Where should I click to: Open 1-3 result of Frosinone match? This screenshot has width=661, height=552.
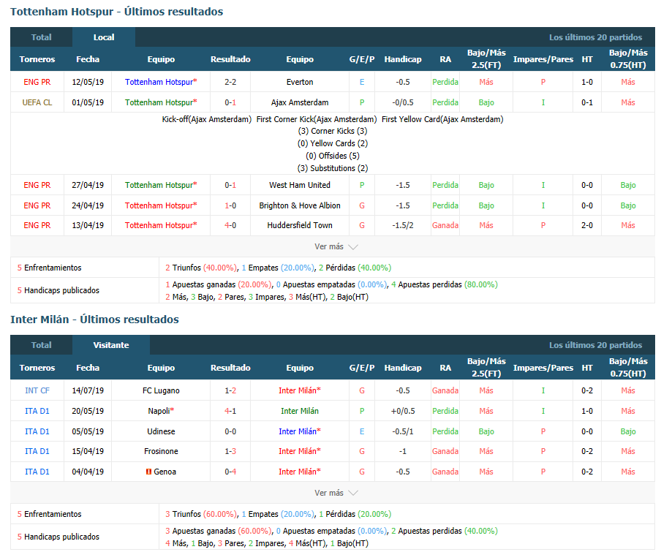click(x=230, y=451)
